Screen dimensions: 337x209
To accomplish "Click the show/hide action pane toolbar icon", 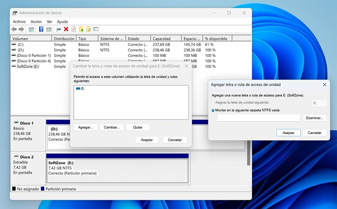I will tap(48, 29).
